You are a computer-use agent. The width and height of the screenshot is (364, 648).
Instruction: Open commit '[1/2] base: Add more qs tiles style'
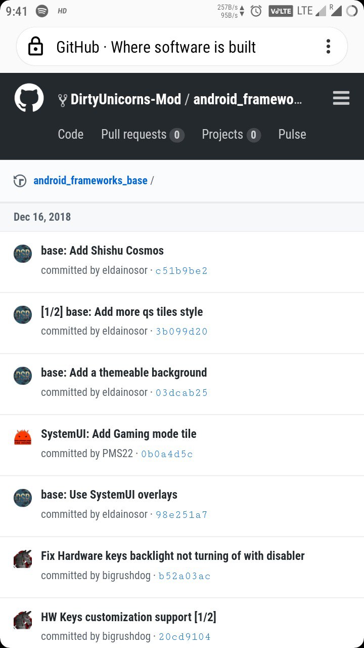122,312
